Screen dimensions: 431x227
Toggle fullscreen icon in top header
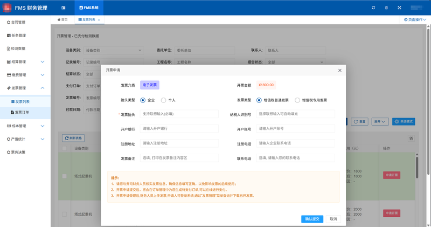coord(399,8)
